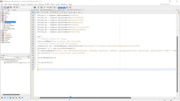
Task: Click the Search field in top right
Action: [166, 4]
